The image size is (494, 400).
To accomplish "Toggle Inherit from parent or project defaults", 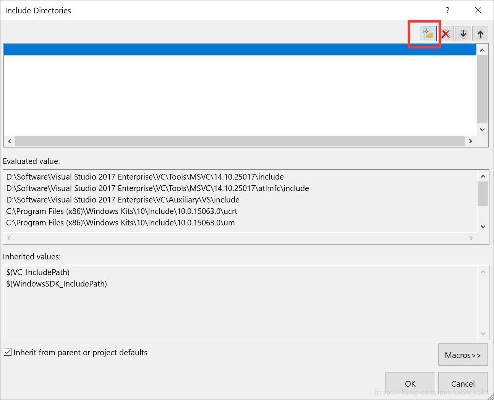I will click(8, 352).
